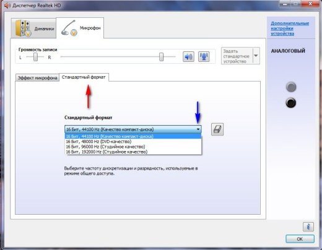Viewport: 322px width, 250px height.
Task: Confirm with the OK button
Action: coord(300,239)
